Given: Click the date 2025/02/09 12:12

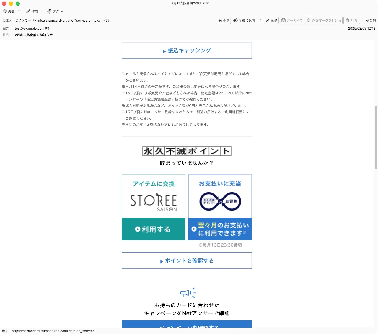Looking at the screenshot, I should pyautogui.click(x=362, y=28).
